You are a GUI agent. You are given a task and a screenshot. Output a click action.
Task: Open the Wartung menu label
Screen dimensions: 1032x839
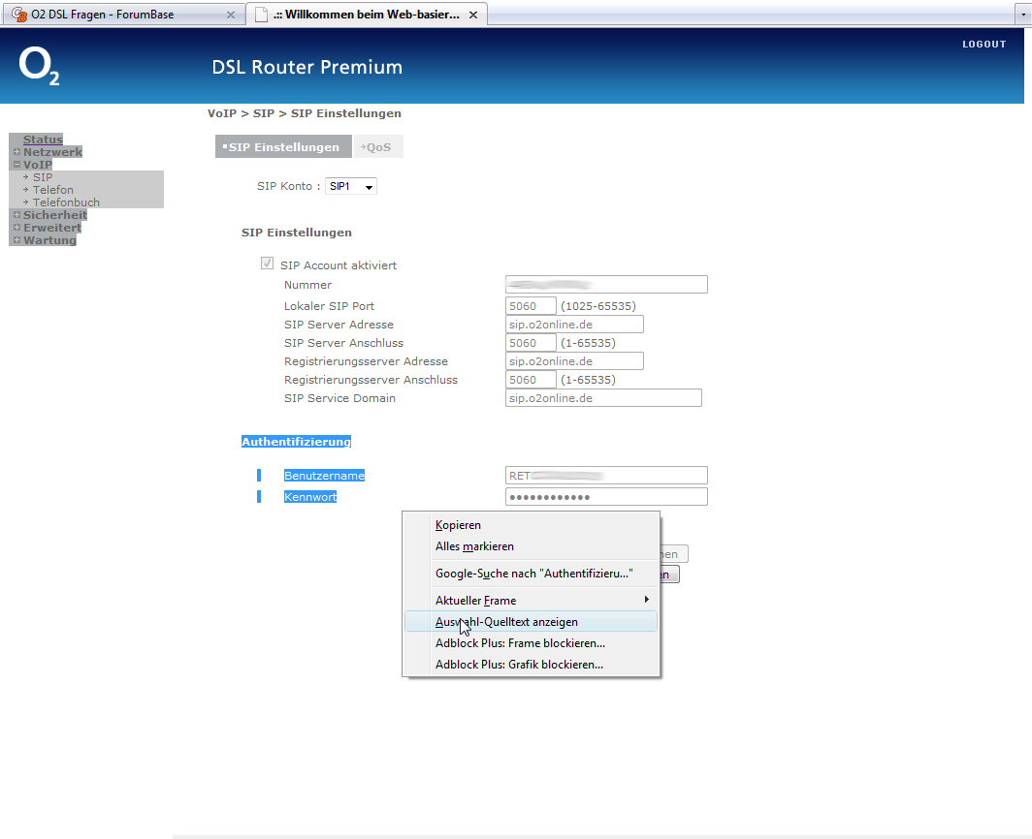(x=50, y=240)
